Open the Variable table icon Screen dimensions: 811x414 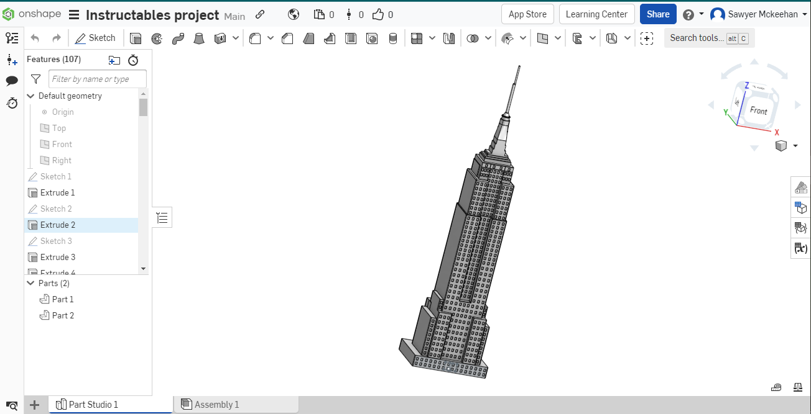801,249
